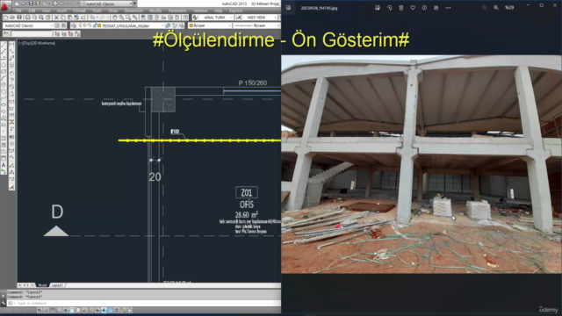Toggle Grid Display in status bar

tap(52, 310)
